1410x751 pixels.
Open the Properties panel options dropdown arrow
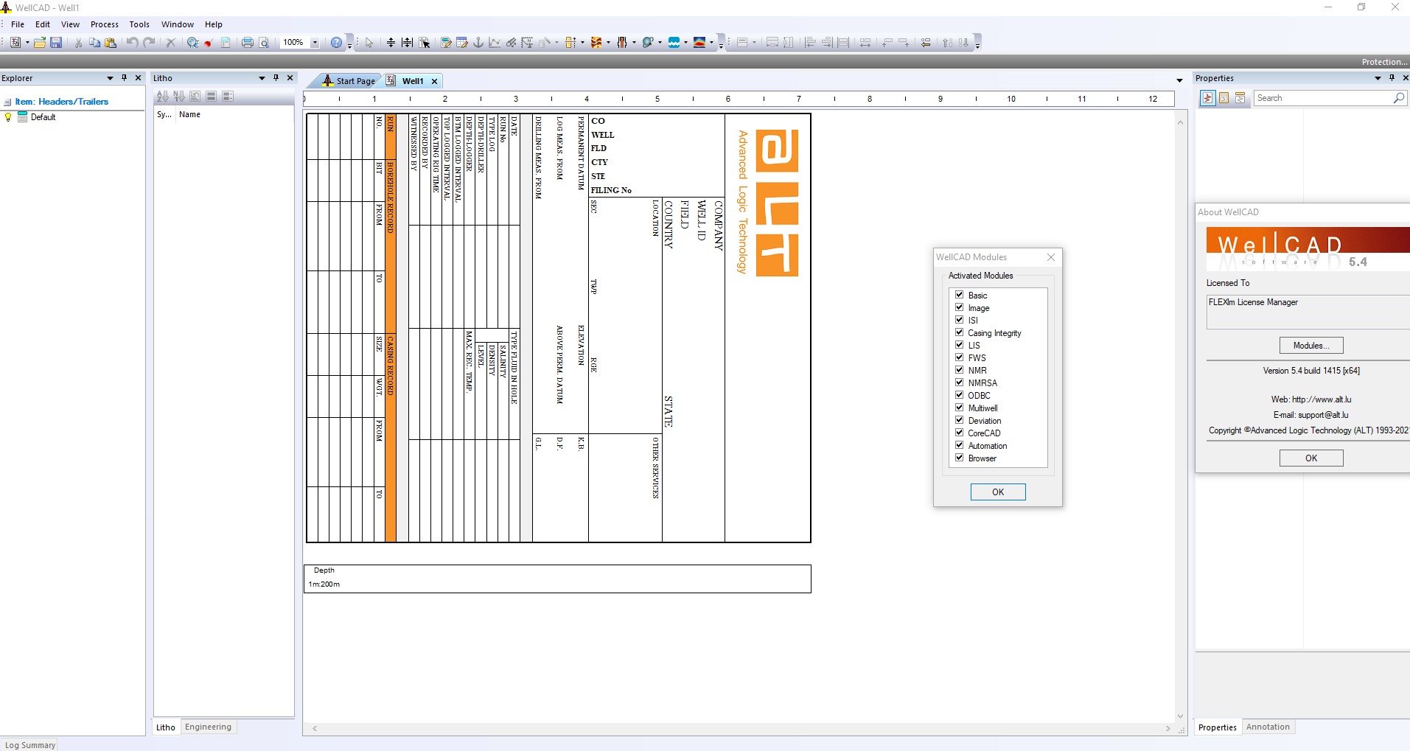1378,78
